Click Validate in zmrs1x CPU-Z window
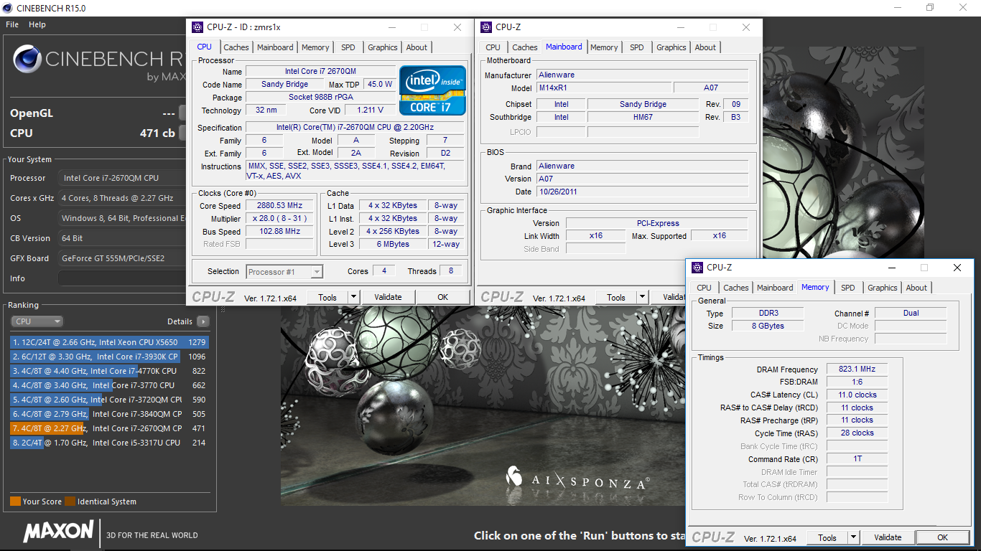 coord(388,297)
